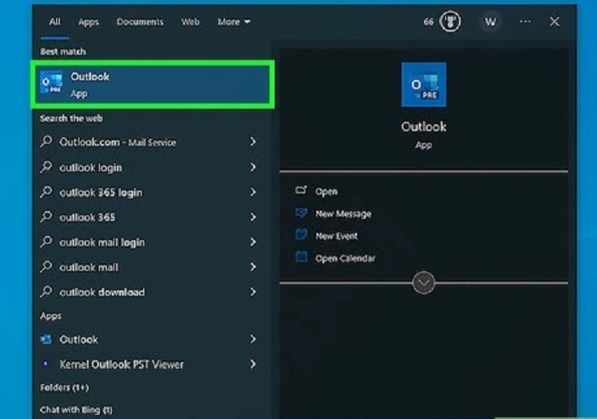This screenshot has height=419, width=597.
Task: Switch to the Documents filter tab
Action: (x=140, y=22)
